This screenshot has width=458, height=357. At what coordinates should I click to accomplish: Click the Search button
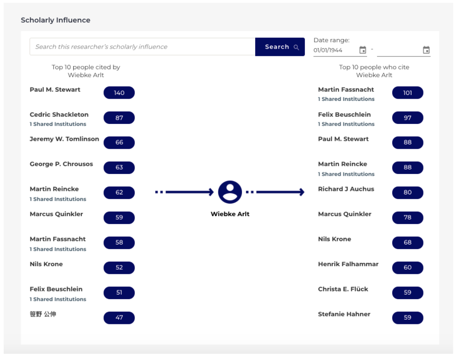click(x=280, y=47)
